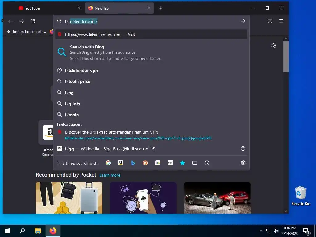Close the New Tab tab
This screenshot has height=237, width=316.
point(149,8)
